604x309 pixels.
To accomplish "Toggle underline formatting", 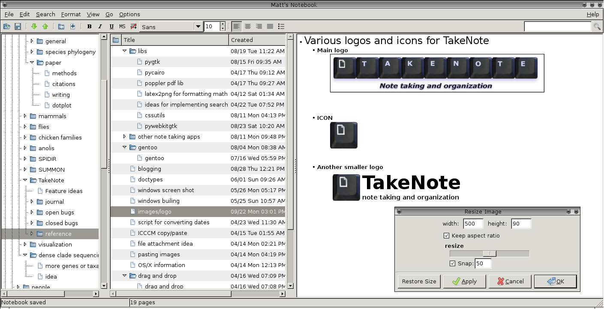I will coord(111,27).
